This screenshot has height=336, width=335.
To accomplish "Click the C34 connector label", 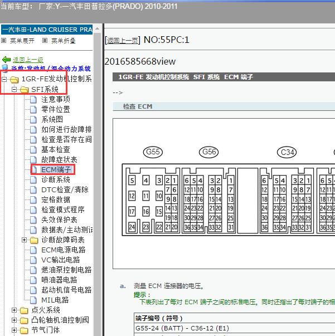I will click(x=287, y=152).
